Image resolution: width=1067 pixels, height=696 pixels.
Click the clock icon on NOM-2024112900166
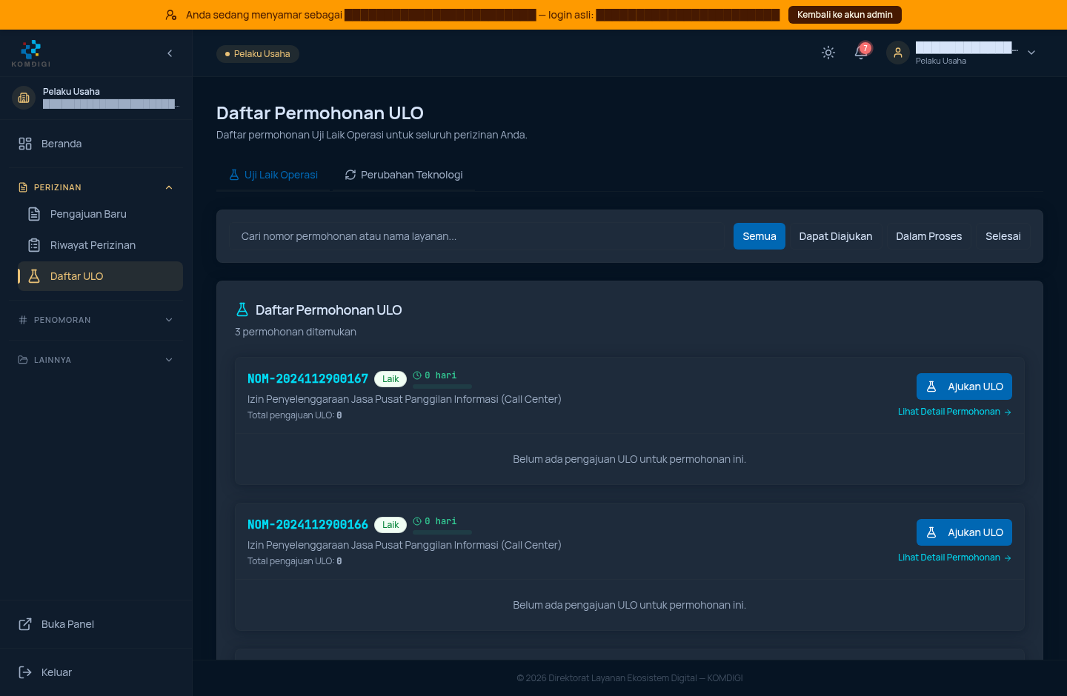click(417, 521)
